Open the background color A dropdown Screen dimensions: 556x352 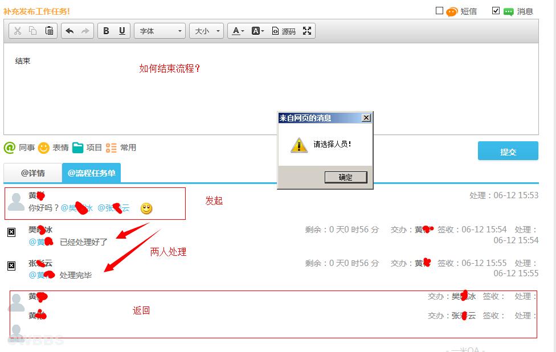(x=258, y=31)
